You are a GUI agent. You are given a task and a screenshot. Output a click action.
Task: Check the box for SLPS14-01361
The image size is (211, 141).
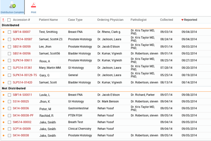(9, 68)
